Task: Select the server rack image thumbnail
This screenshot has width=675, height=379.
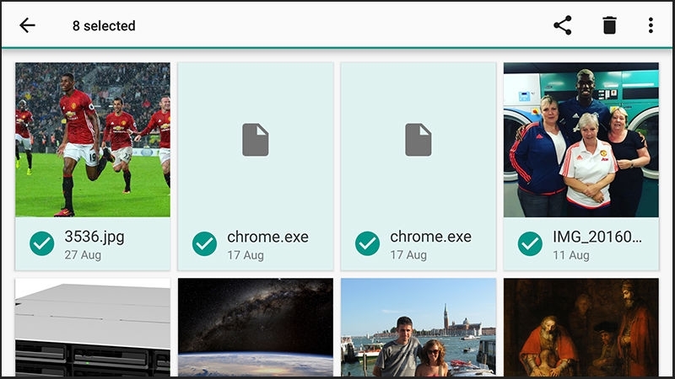Action: coord(93,328)
